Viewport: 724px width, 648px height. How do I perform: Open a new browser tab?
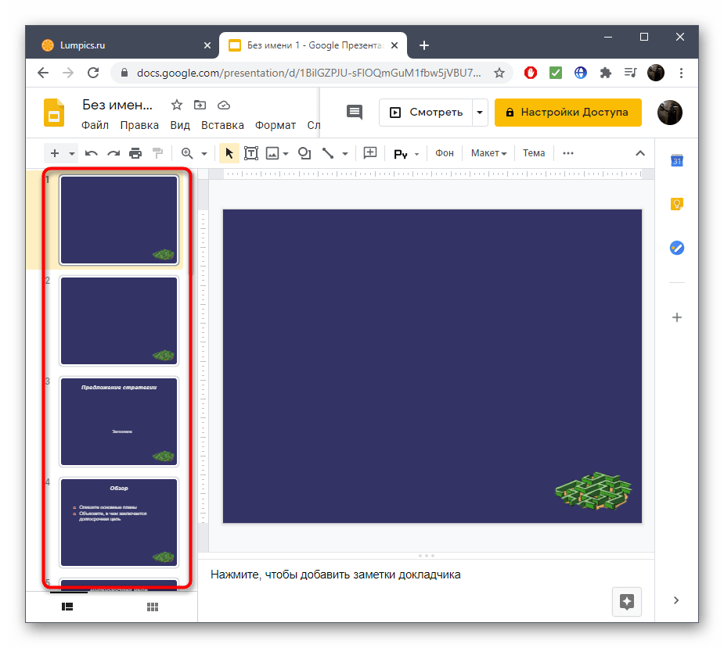coord(424,45)
